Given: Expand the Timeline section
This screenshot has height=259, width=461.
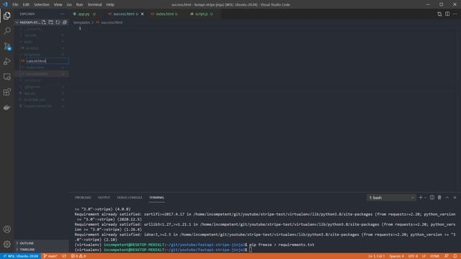Looking at the screenshot, I should pos(42,250).
